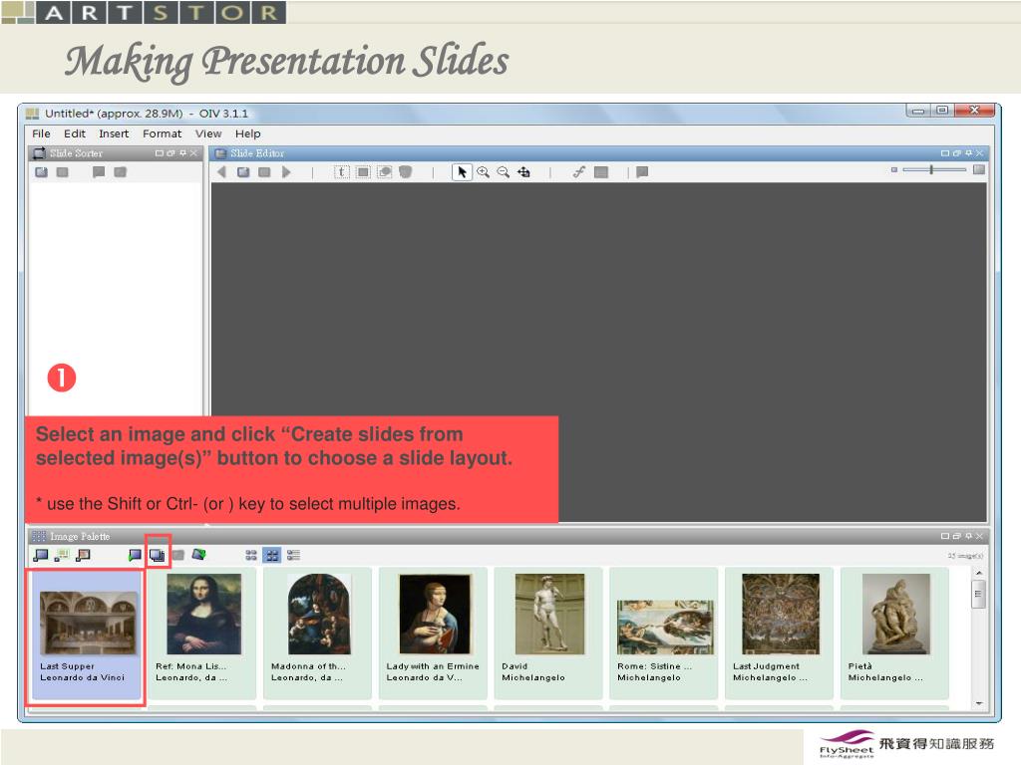Click the second gray slide icon in Slide Sorter
Image resolution: width=1021 pixels, height=765 pixels.
[63, 172]
